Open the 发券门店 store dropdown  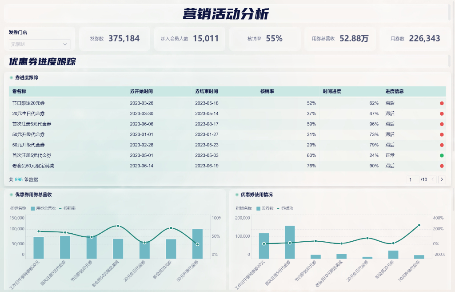(40, 45)
